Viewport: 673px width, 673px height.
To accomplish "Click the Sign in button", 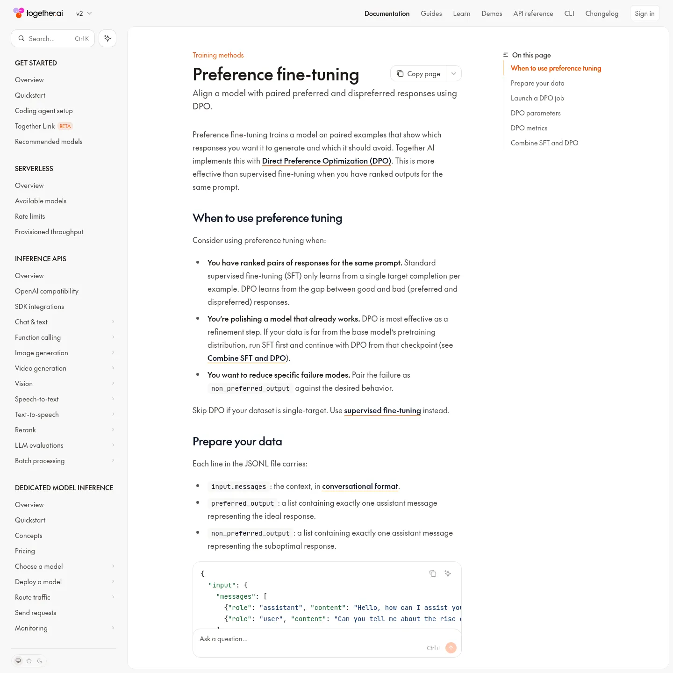I will [644, 14].
